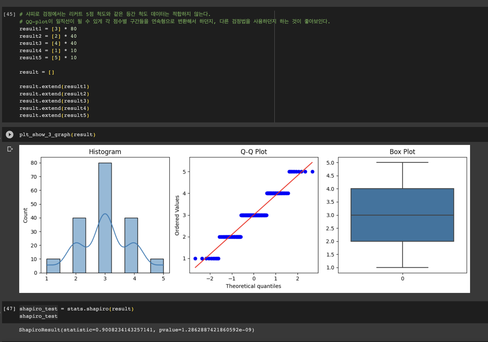Click the output actions icon beside plots
The height and width of the screenshot is (342, 488).
pos(10,149)
